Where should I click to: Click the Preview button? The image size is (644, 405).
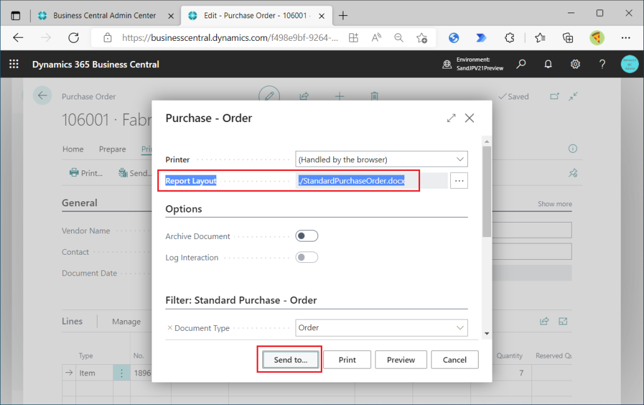(x=401, y=360)
